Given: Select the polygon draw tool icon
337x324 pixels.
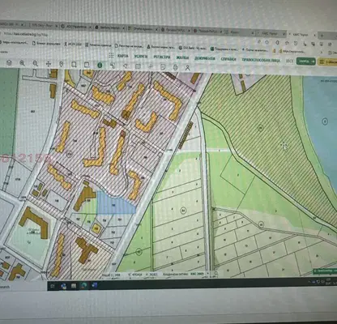Looking at the screenshot, I should tap(126, 66).
